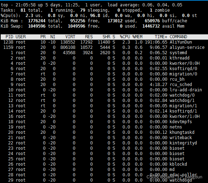Select the time value 9:06.57
The image size is (208, 183).
coord(159,47)
